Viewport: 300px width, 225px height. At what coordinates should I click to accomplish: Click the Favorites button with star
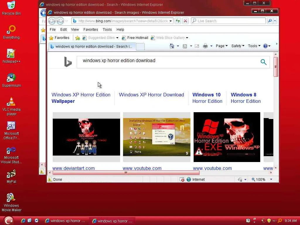click(x=59, y=38)
